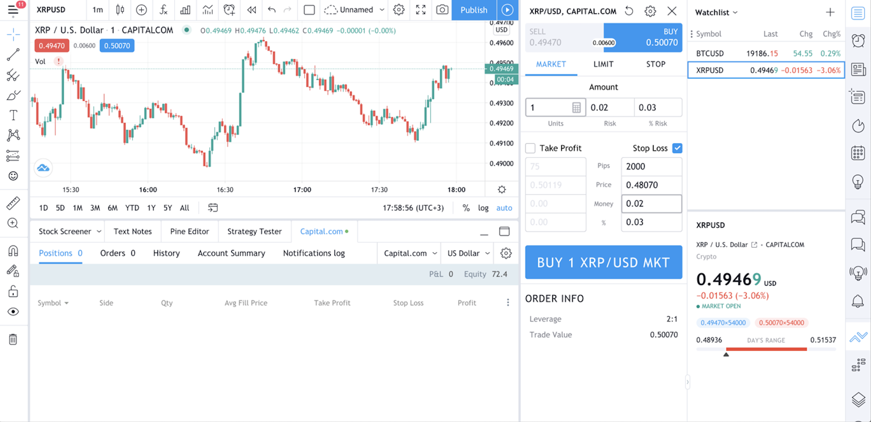Open the candlestick chart type selector
The image size is (871, 422).
click(120, 10)
